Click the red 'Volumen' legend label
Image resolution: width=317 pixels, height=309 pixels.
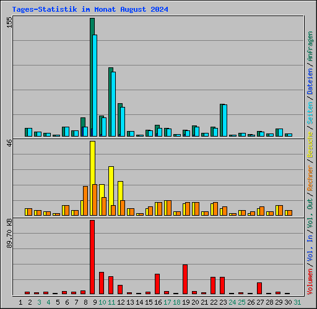click(x=310, y=282)
